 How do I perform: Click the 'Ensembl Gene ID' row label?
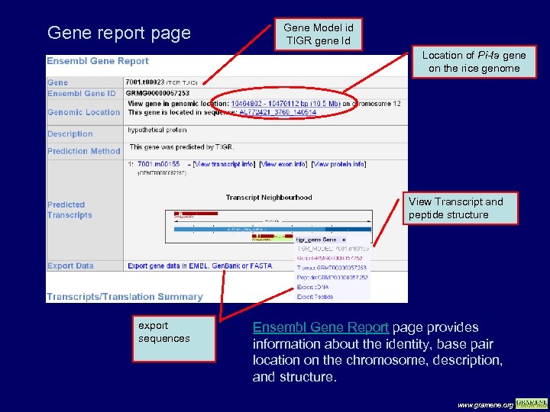coord(82,94)
